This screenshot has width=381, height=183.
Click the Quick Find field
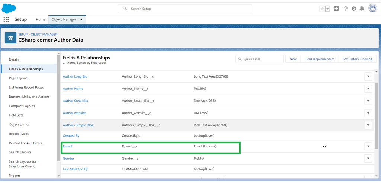[x=259, y=59]
